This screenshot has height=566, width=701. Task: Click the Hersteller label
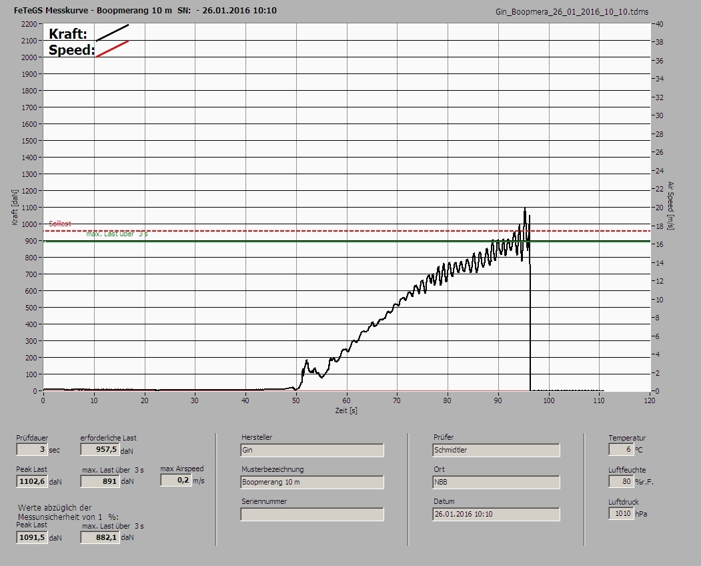(x=257, y=437)
